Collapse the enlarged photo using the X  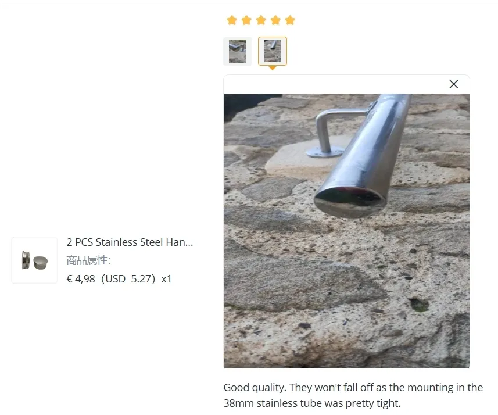tap(454, 84)
